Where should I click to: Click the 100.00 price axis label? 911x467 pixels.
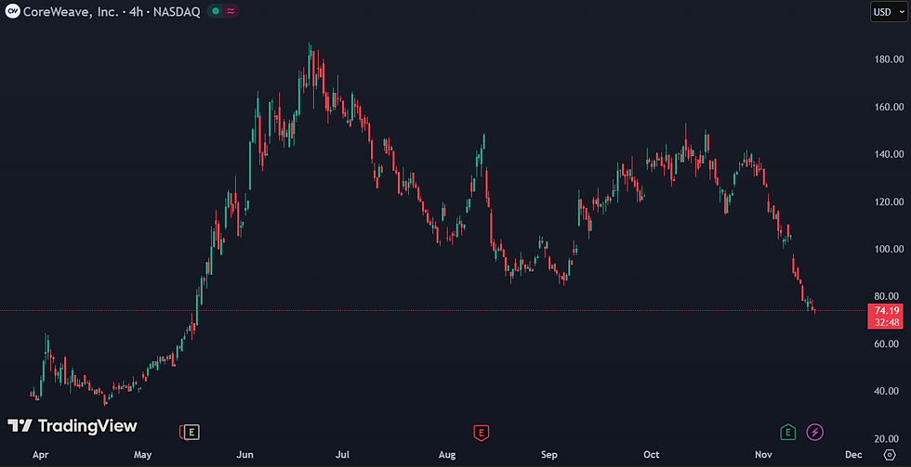pos(889,249)
